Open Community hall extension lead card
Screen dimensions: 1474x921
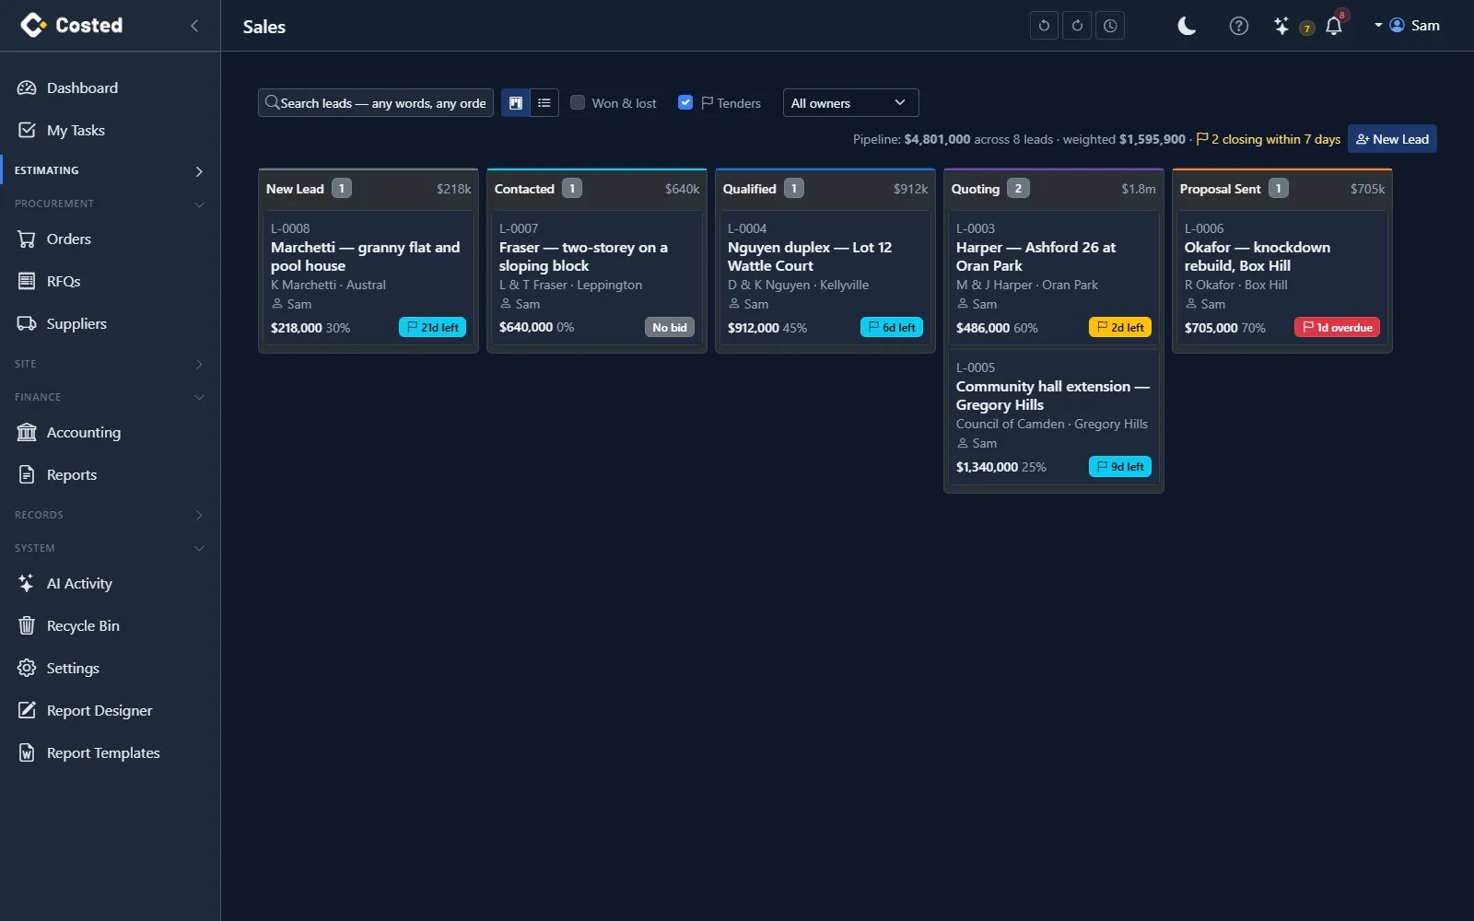pos(1054,417)
